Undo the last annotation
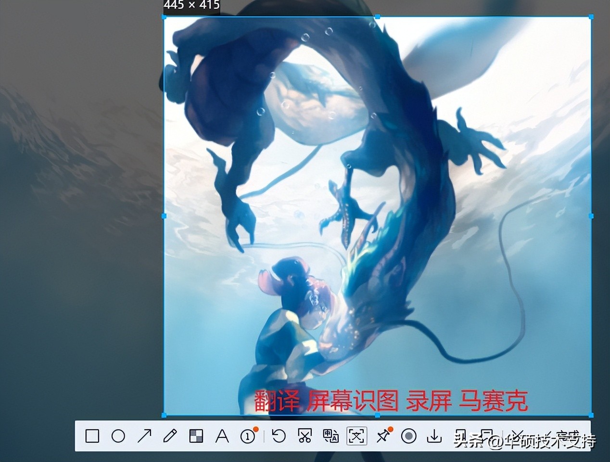Viewport: 610px width, 462px height. click(x=279, y=436)
